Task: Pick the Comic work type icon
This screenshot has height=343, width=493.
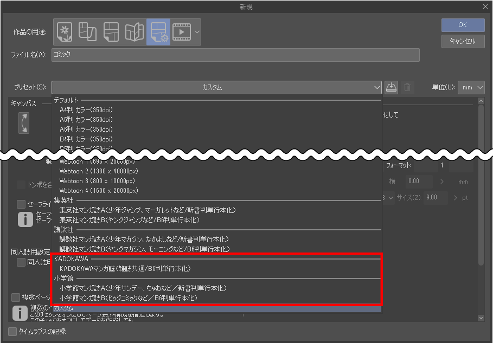Action: tap(111, 32)
